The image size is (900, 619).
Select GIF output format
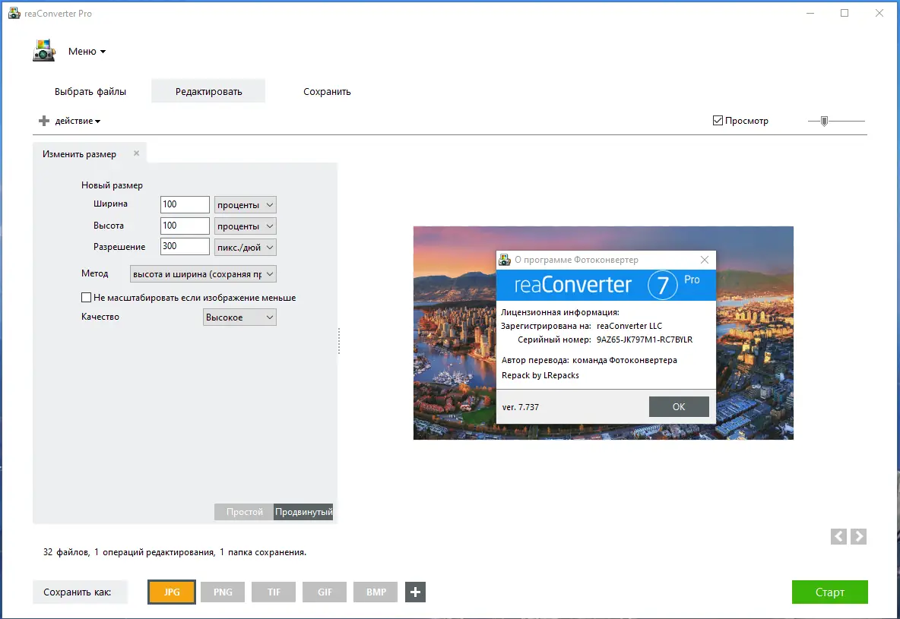(325, 592)
